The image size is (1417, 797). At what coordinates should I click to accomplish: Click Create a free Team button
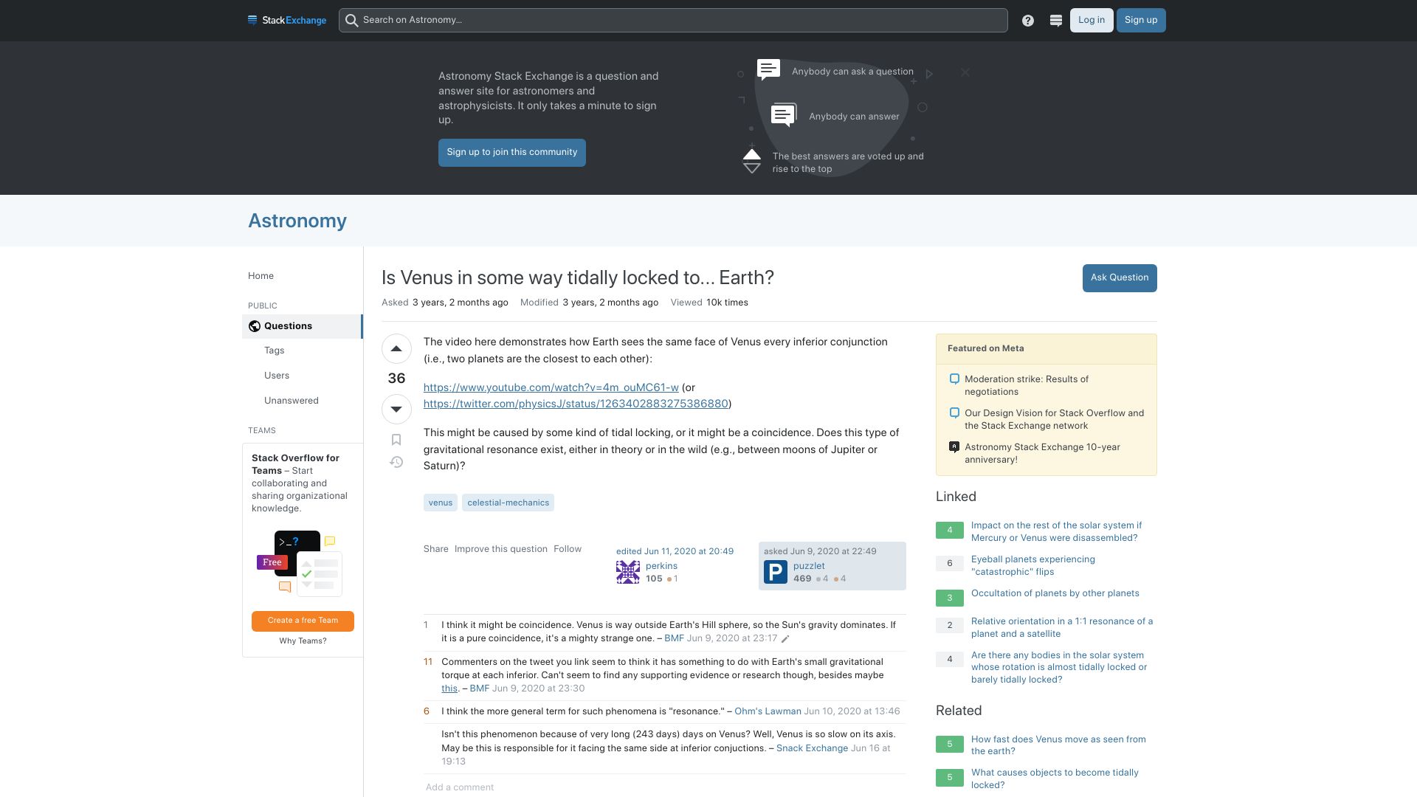click(303, 621)
